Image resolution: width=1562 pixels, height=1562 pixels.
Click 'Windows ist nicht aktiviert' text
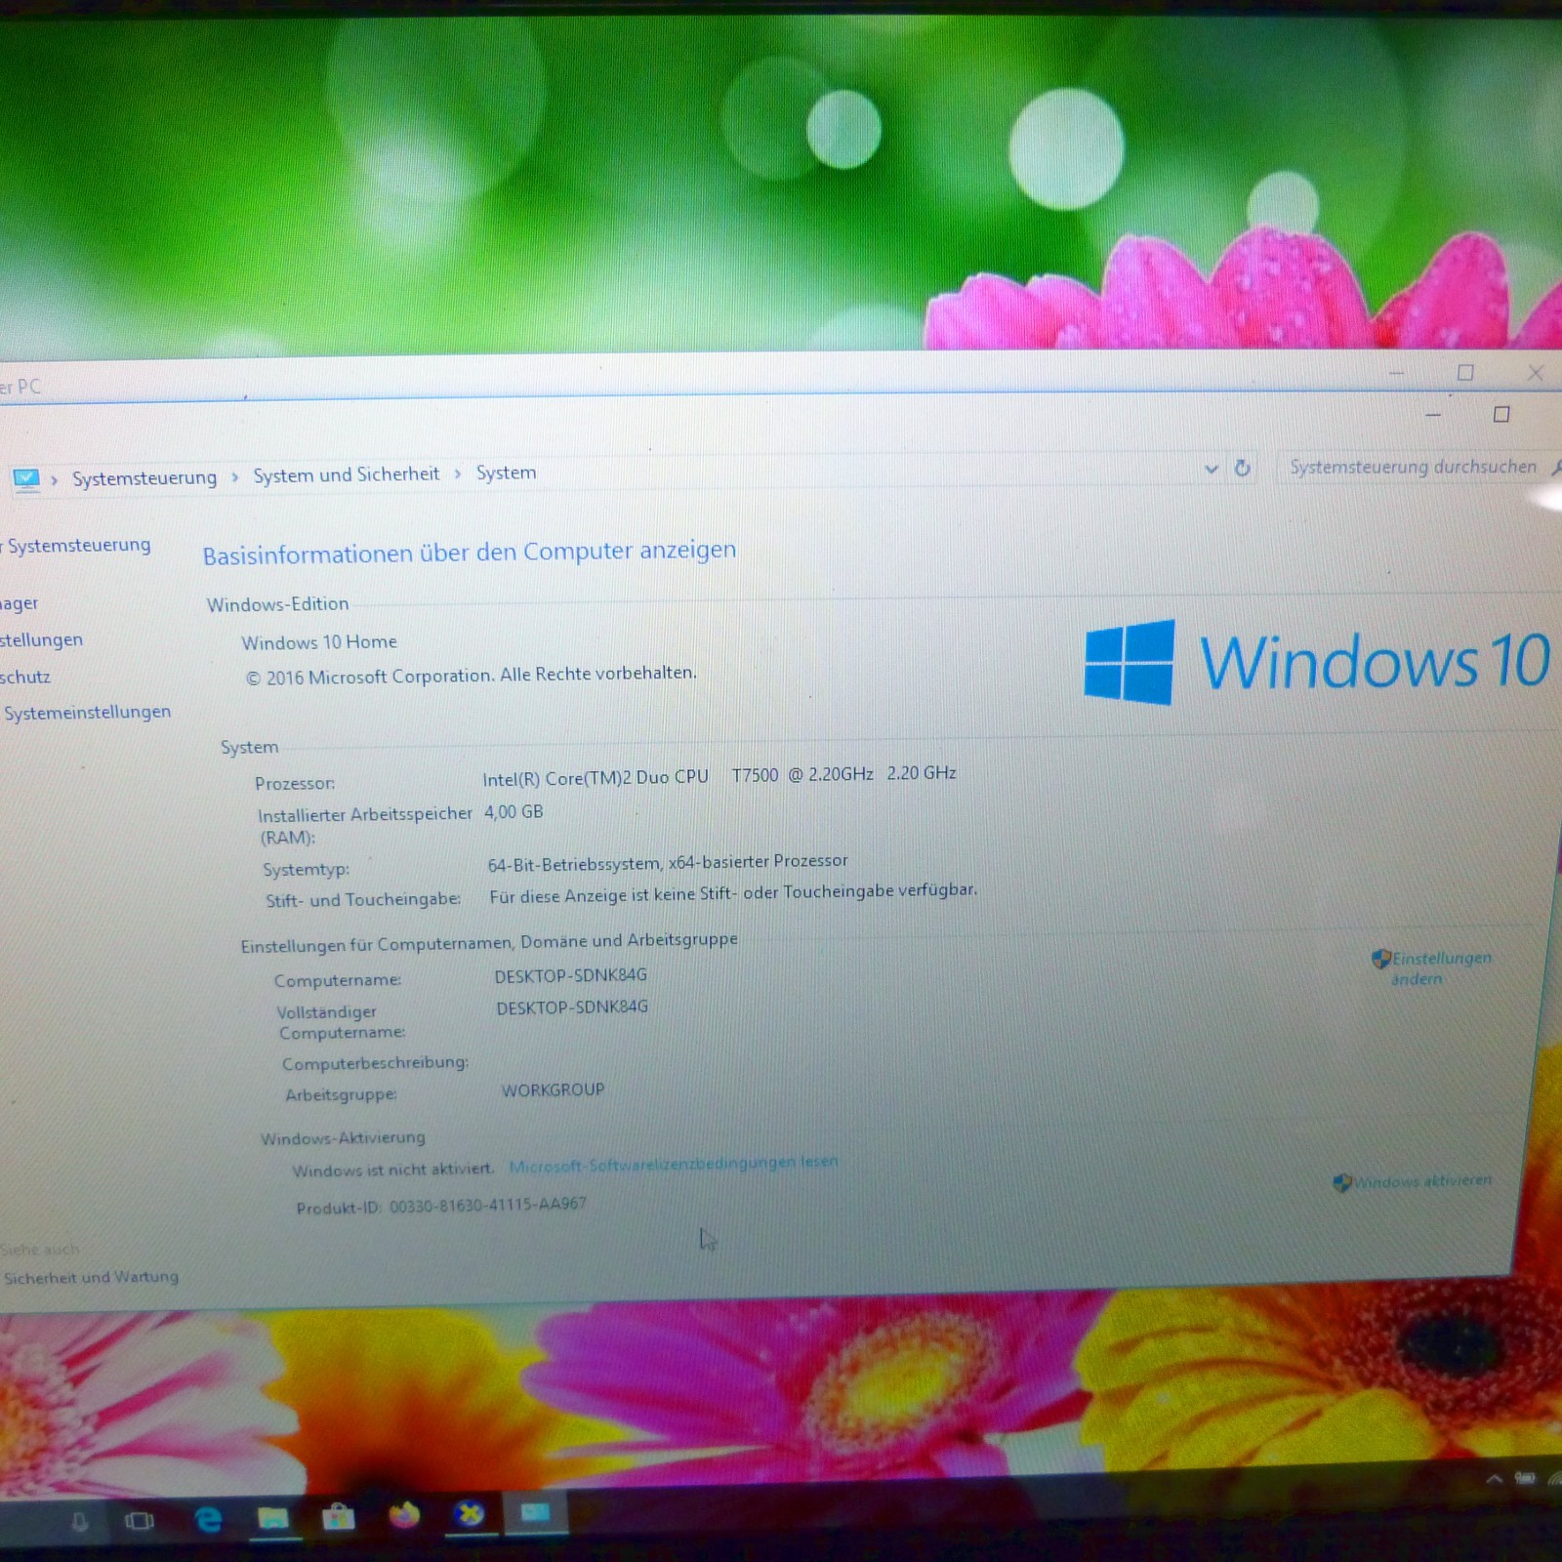coord(392,1170)
